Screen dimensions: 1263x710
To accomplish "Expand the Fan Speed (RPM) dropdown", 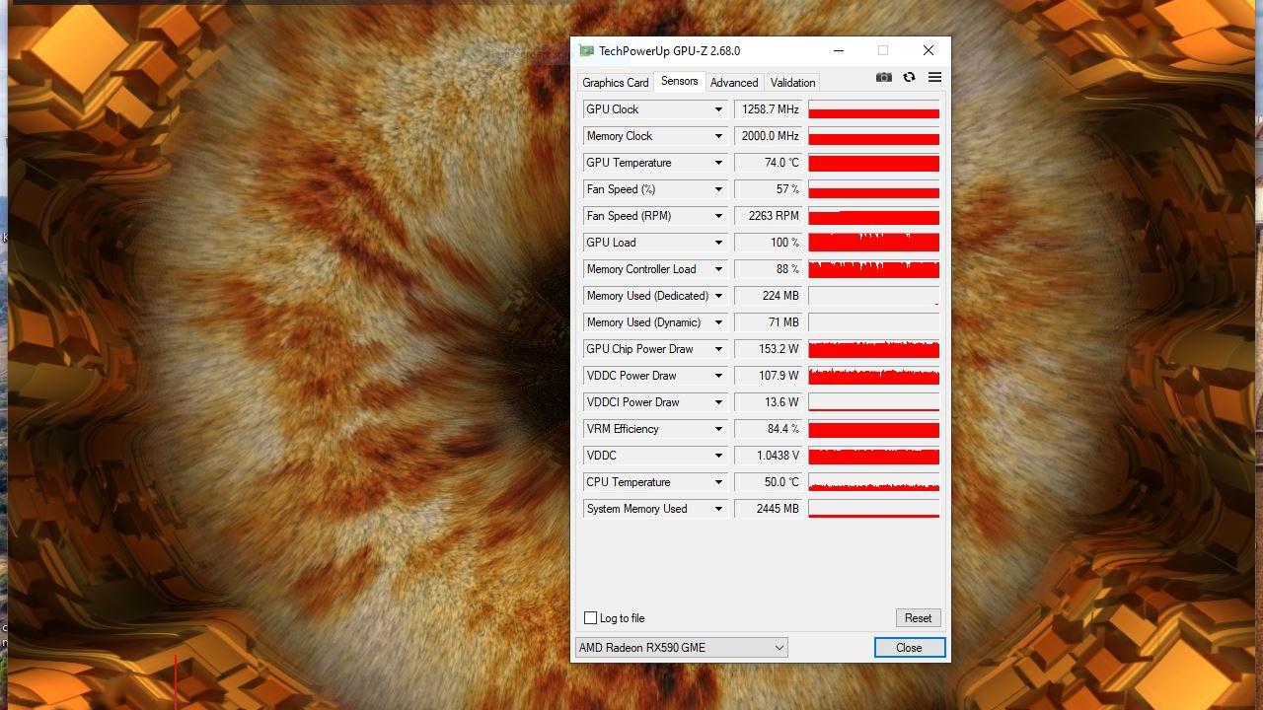I will click(x=718, y=216).
